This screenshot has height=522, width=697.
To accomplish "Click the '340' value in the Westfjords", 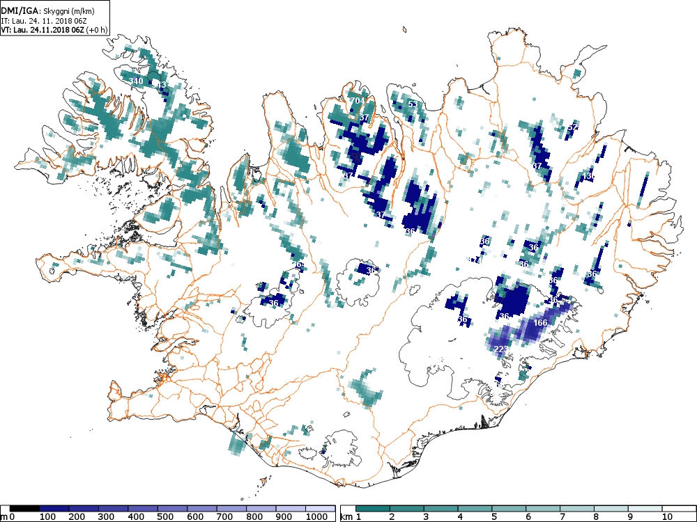I will [136, 81].
